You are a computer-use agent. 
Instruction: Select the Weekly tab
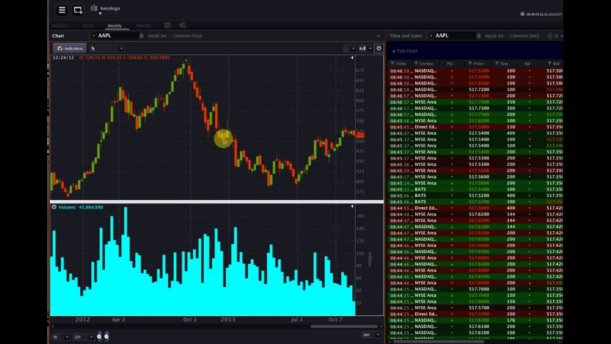click(115, 26)
